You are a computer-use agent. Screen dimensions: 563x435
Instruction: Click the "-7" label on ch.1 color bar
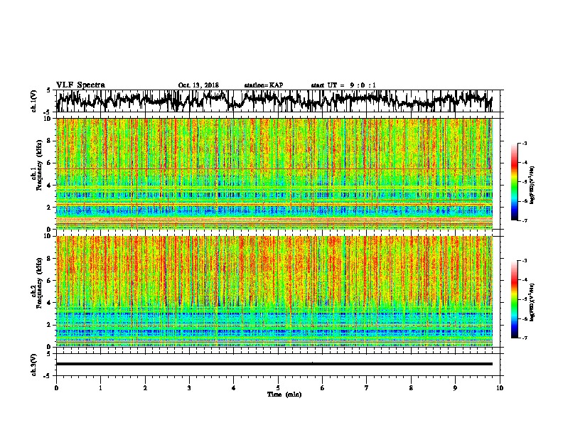point(525,220)
